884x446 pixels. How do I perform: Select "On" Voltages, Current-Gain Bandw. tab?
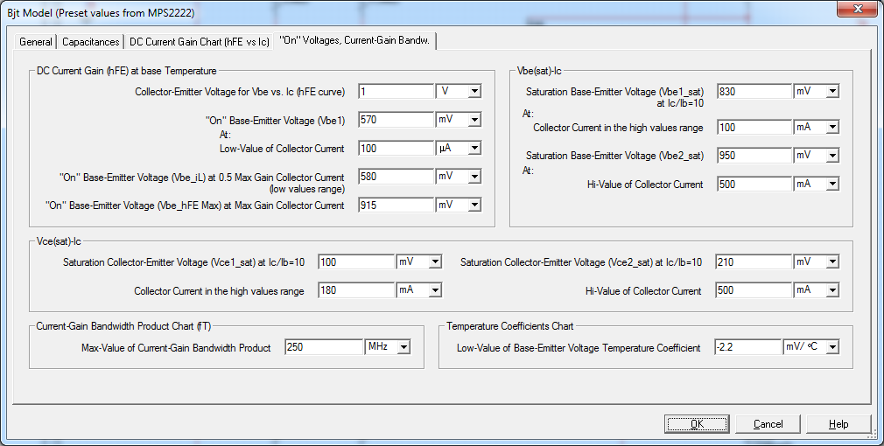click(x=354, y=40)
